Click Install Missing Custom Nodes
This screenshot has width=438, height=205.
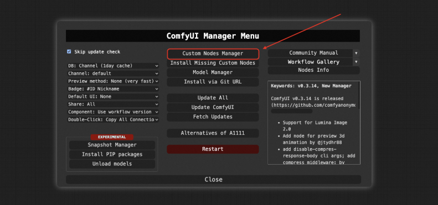pyautogui.click(x=213, y=63)
